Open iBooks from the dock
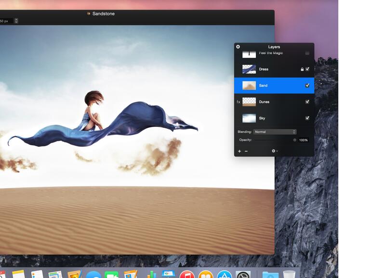 point(206,275)
